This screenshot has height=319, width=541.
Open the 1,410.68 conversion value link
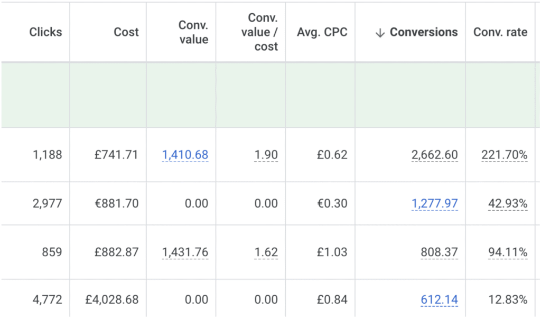tap(185, 155)
